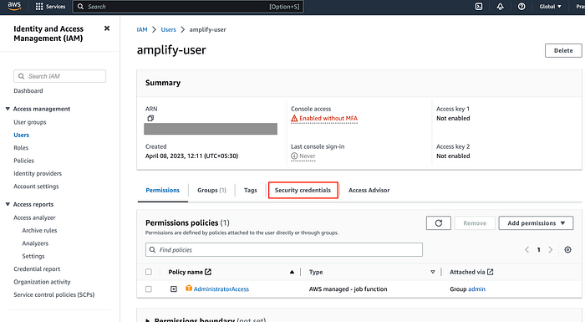Screen dimensions: 585x322
Task: Switch to the Tags tab
Action: pyautogui.click(x=251, y=190)
